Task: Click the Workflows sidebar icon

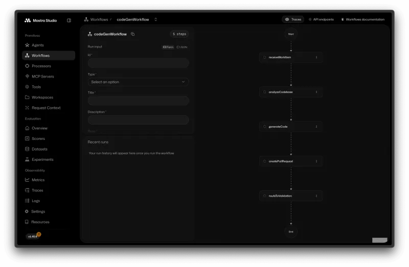Action: tap(27, 56)
